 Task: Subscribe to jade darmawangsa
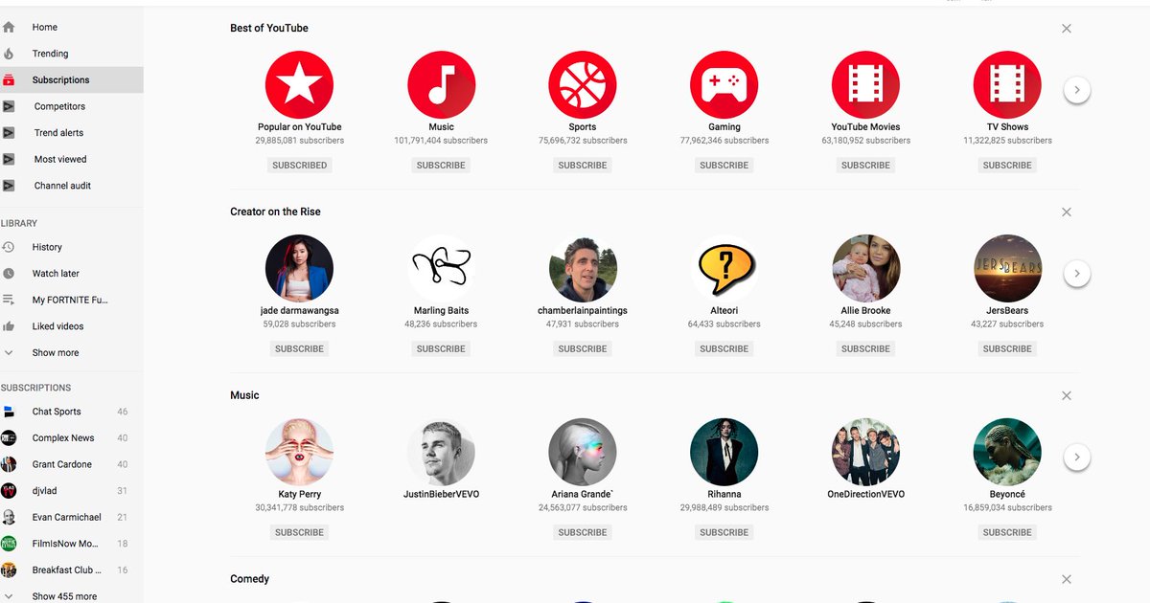click(299, 349)
